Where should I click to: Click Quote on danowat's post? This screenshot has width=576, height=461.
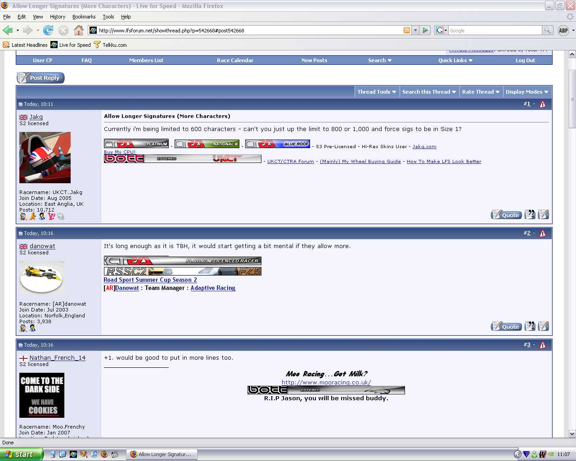506,326
